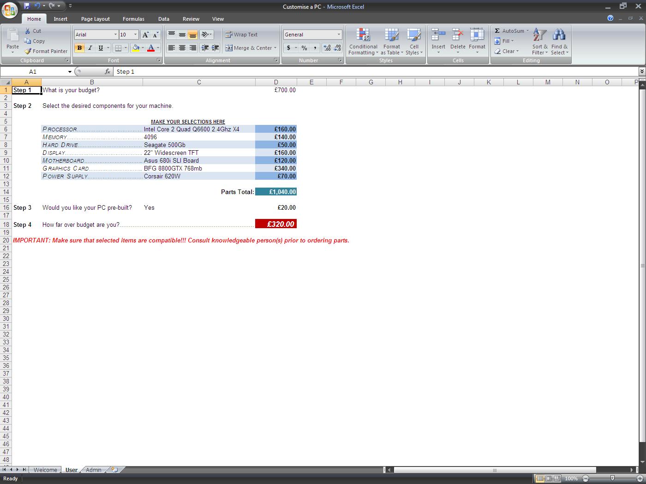
Task: Toggle Wrap Text
Action: coord(241,35)
